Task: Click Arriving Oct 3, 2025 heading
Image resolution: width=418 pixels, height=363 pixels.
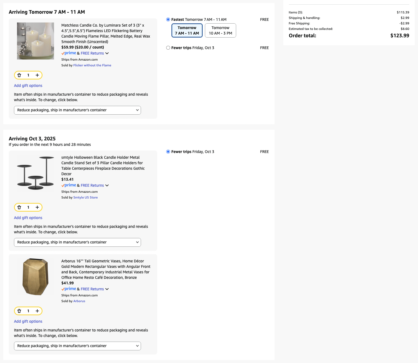Action: [32, 139]
